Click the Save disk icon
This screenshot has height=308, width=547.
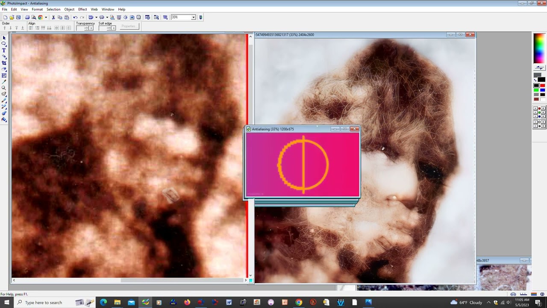pyautogui.click(x=18, y=17)
